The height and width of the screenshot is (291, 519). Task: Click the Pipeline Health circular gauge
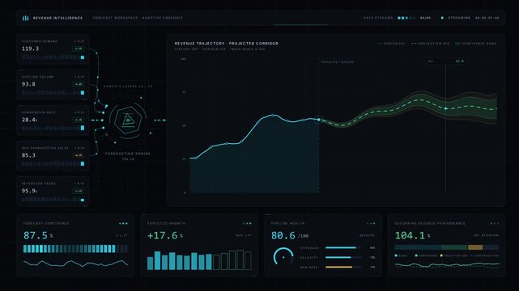pyautogui.click(x=283, y=256)
